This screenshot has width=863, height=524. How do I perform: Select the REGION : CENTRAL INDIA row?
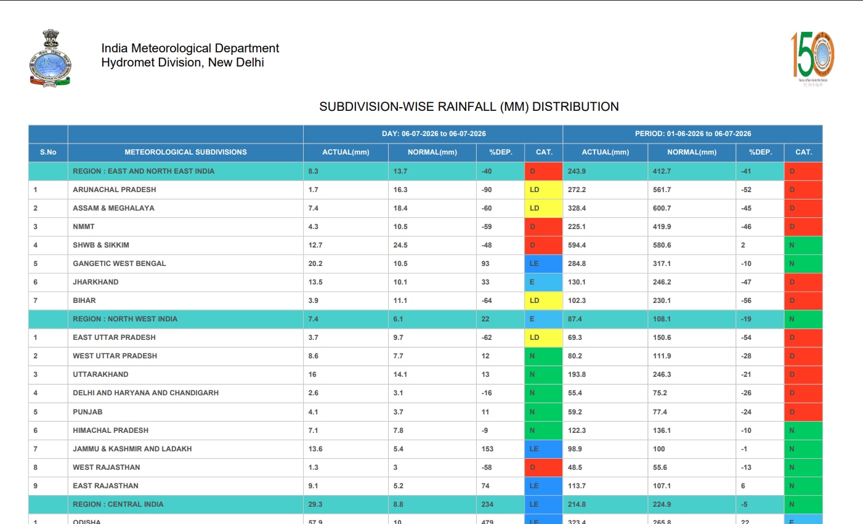[x=425, y=504]
